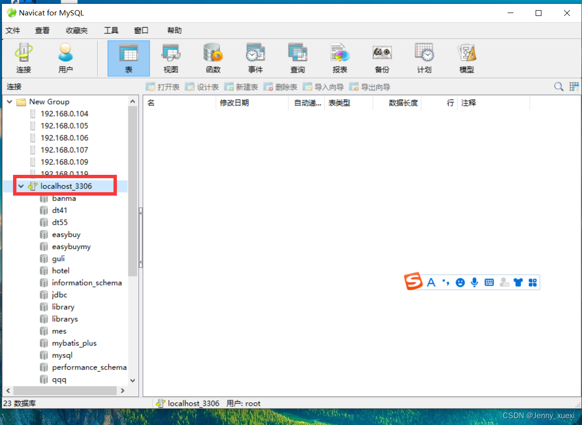
Task: Open the 备份 (Backup) toolbar icon
Action: coord(382,58)
